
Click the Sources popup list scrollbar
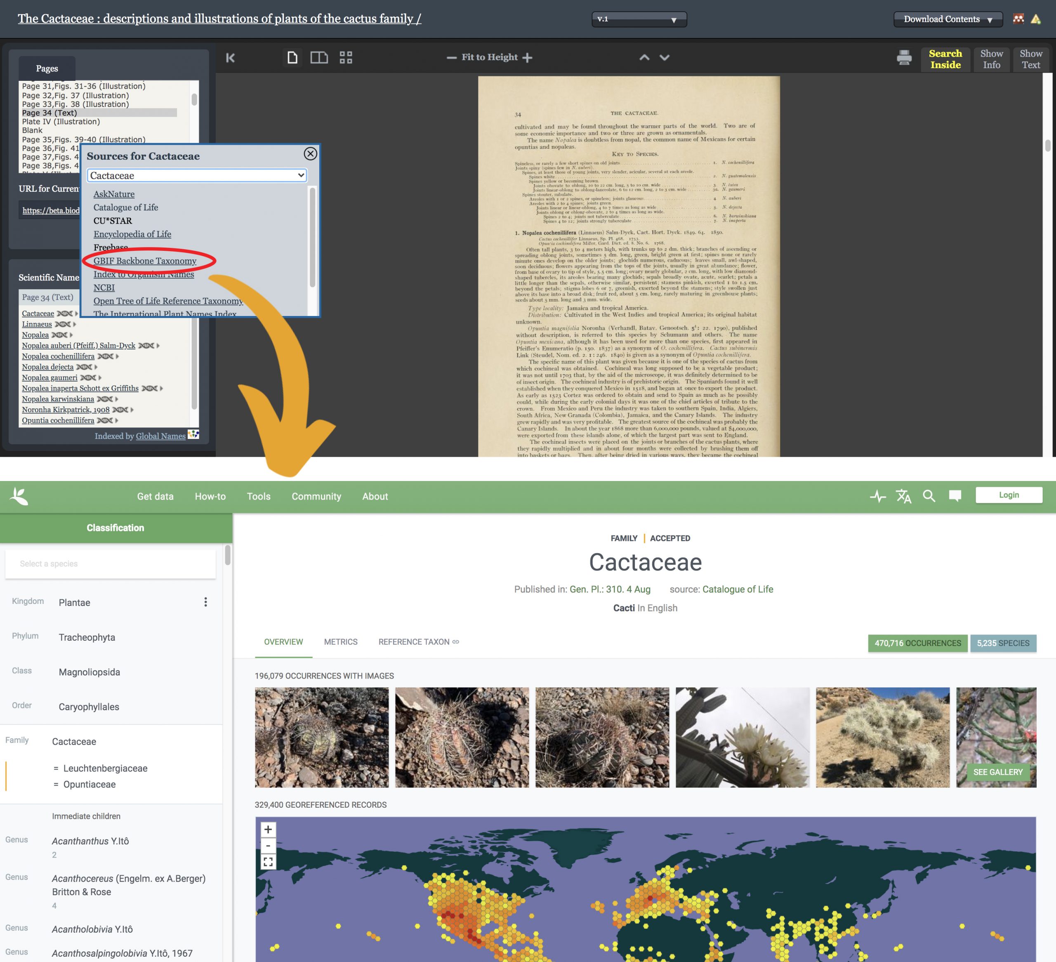coord(313,237)
